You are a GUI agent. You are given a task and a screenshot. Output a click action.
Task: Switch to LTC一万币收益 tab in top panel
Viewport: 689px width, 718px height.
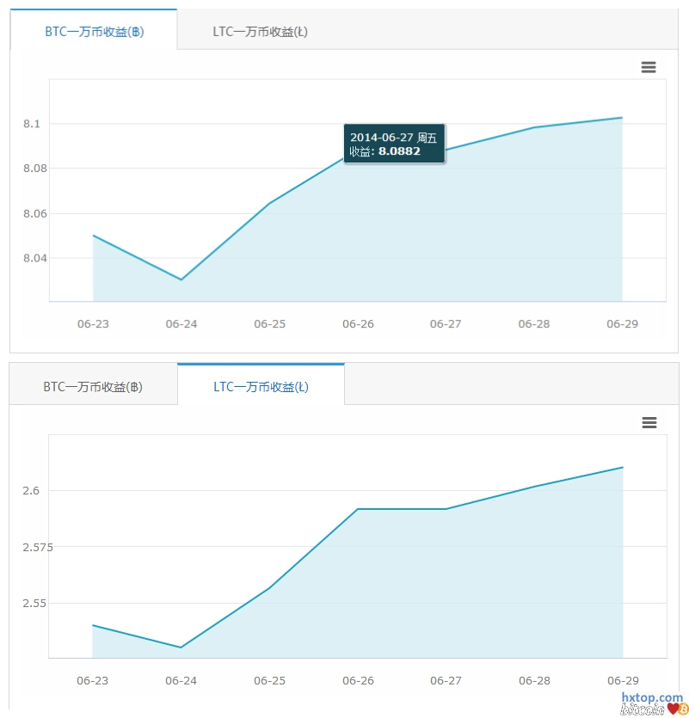click(x=260, y=31)
